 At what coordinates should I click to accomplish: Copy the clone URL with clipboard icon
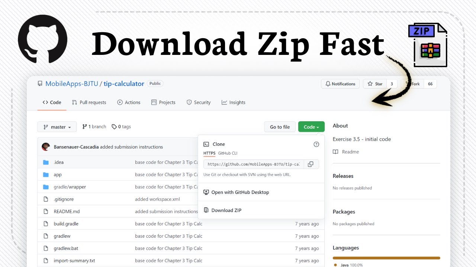pos(311,164)
